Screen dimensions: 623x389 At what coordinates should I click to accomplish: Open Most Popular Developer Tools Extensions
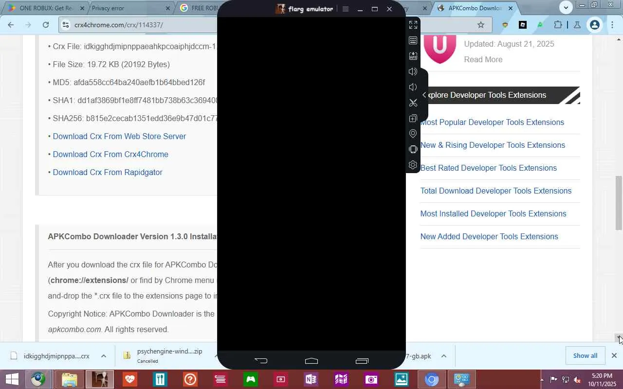click(x=492, y=123)
